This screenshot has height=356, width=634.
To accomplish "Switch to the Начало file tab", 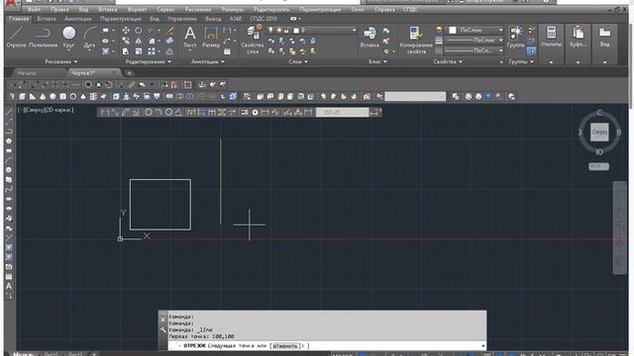I will point(27,73).
